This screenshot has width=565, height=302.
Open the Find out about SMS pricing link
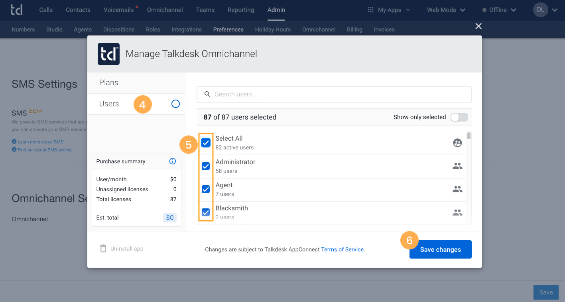45,150
